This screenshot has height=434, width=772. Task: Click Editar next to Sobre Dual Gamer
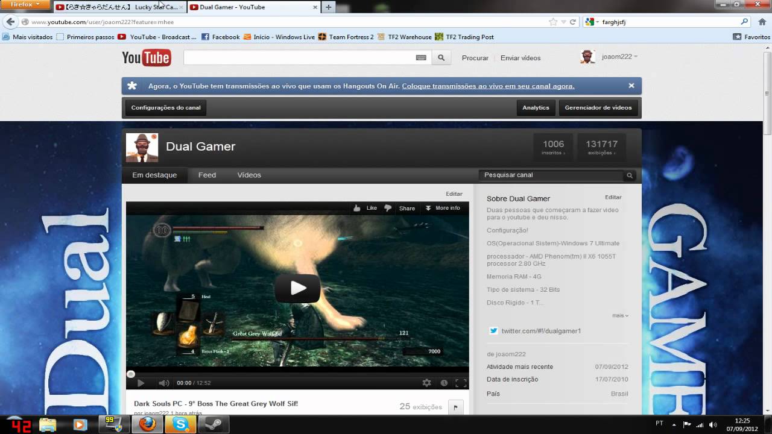(x=613, y=197)
